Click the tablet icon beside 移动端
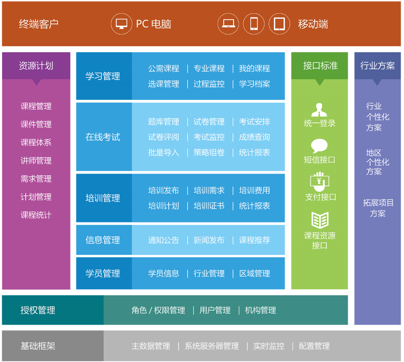This screenshot has height=362, width=404. tap(279, 24)
